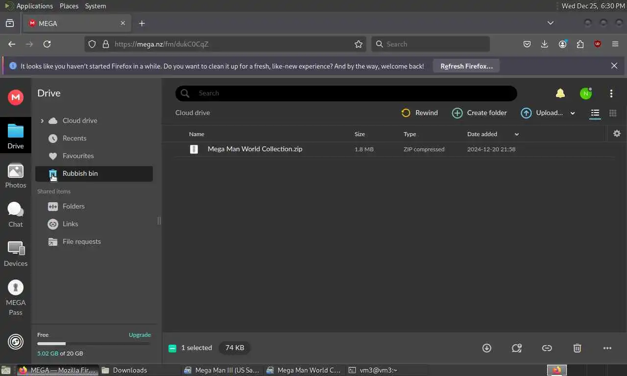The width and height of the screenshot is (627, 376).
Task: Open the Upload dropdown arrow
Action: click(x=572, y=113)
